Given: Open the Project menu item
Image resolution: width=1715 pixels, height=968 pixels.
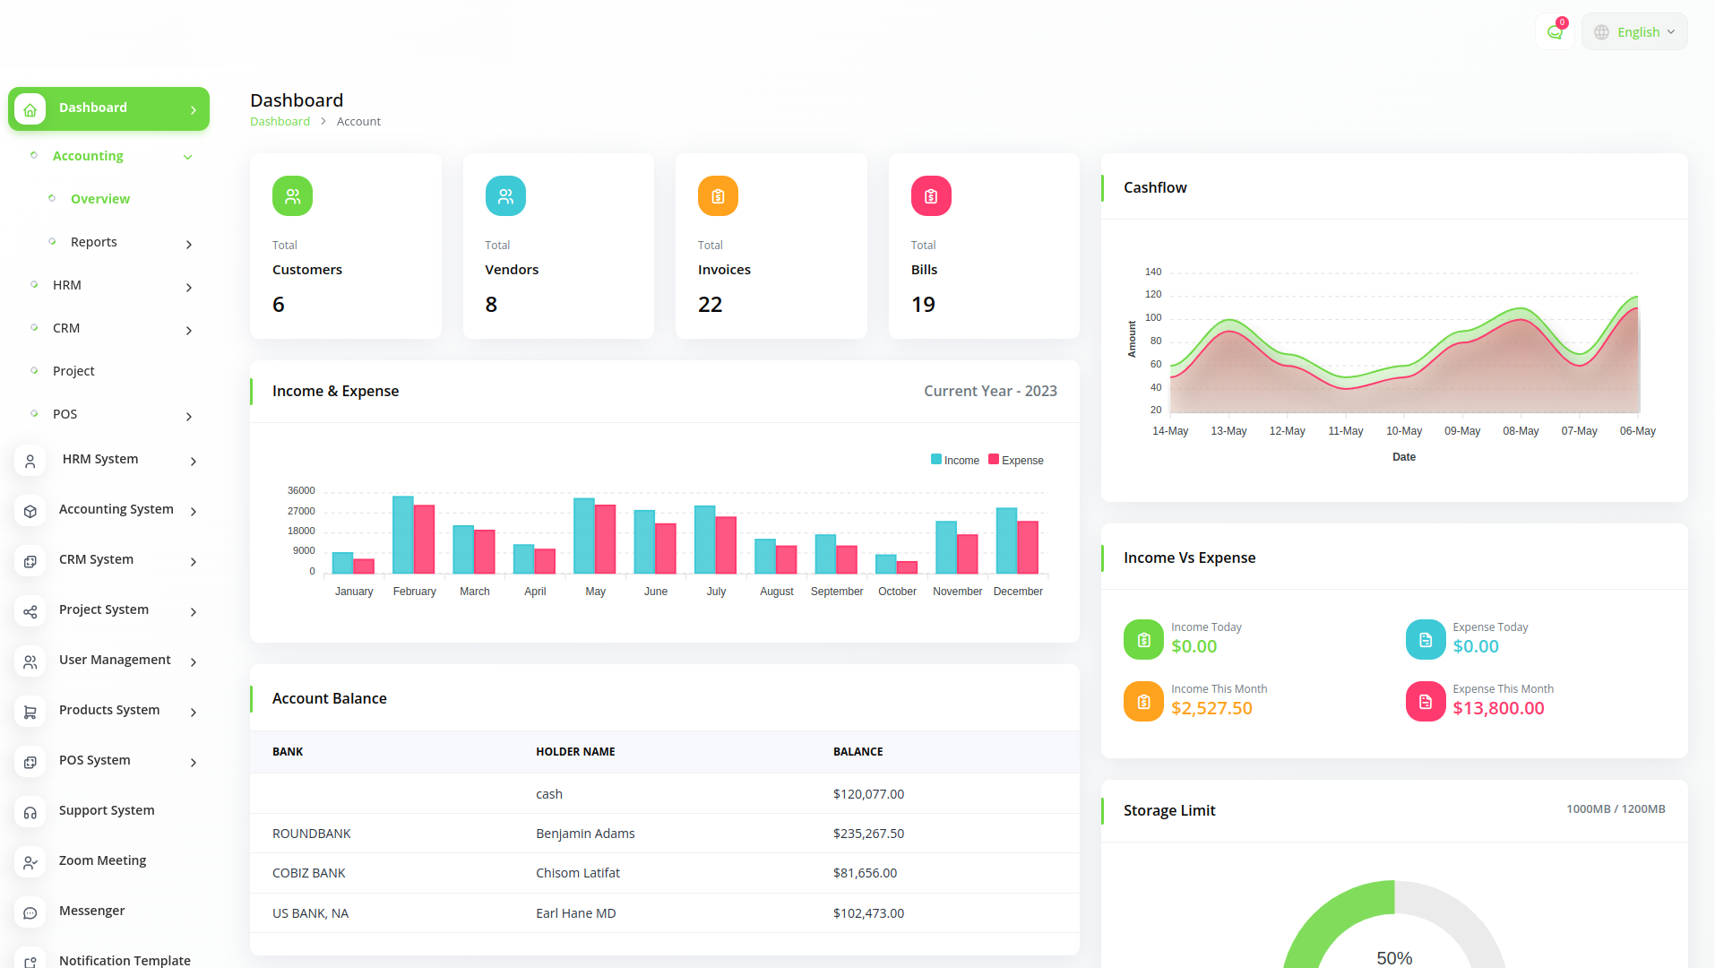Looking at the screenshot, I should (x=73, y=371).
